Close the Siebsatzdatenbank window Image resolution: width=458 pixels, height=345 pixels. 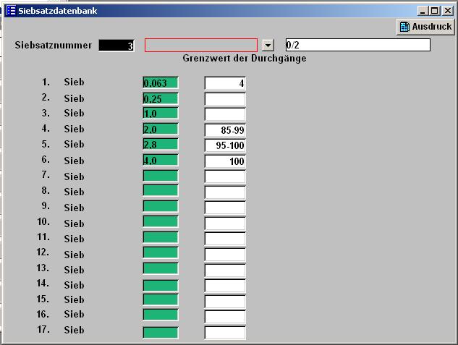[x=446, y=11]
